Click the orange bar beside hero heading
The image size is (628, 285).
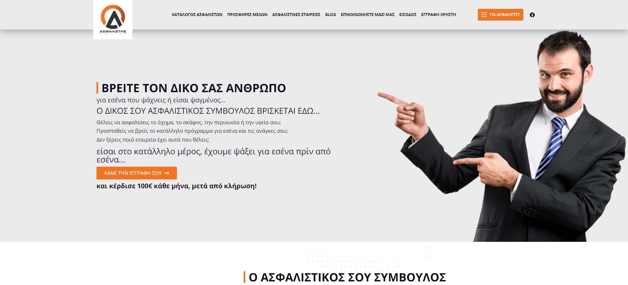click(97, 88)
